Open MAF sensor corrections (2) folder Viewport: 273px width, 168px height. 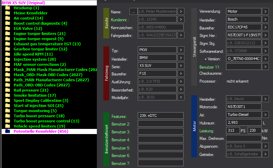tap(40, 64)
